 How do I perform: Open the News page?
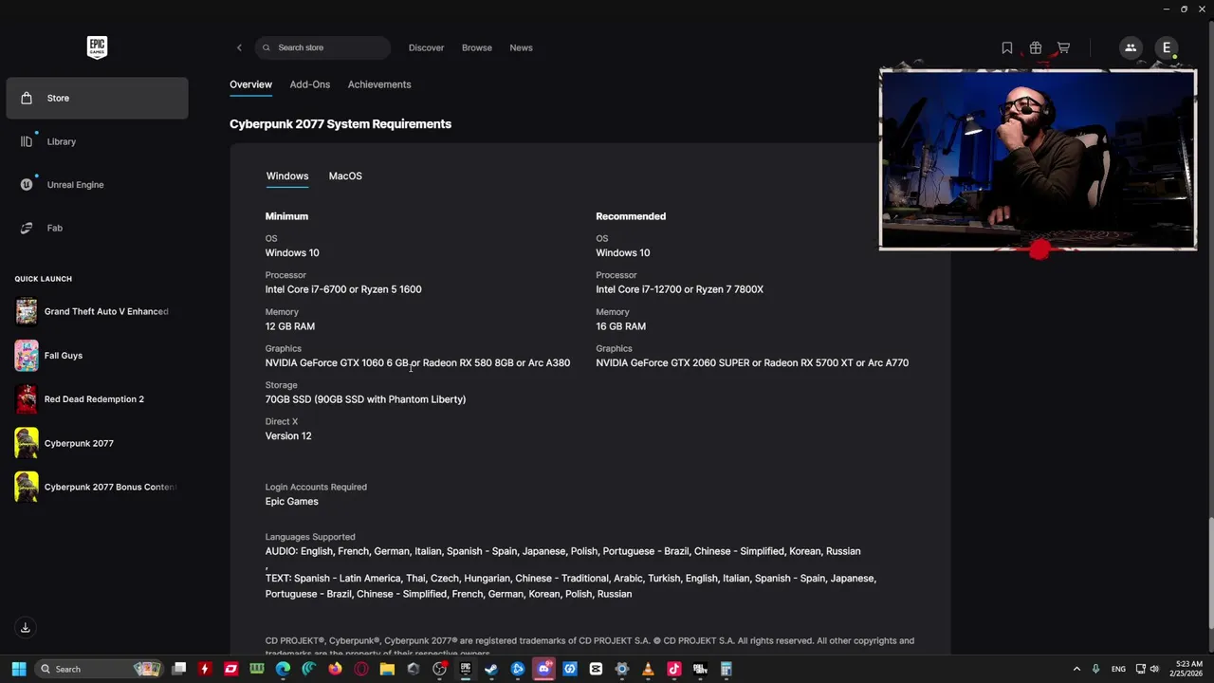click(x=521, y=47)
